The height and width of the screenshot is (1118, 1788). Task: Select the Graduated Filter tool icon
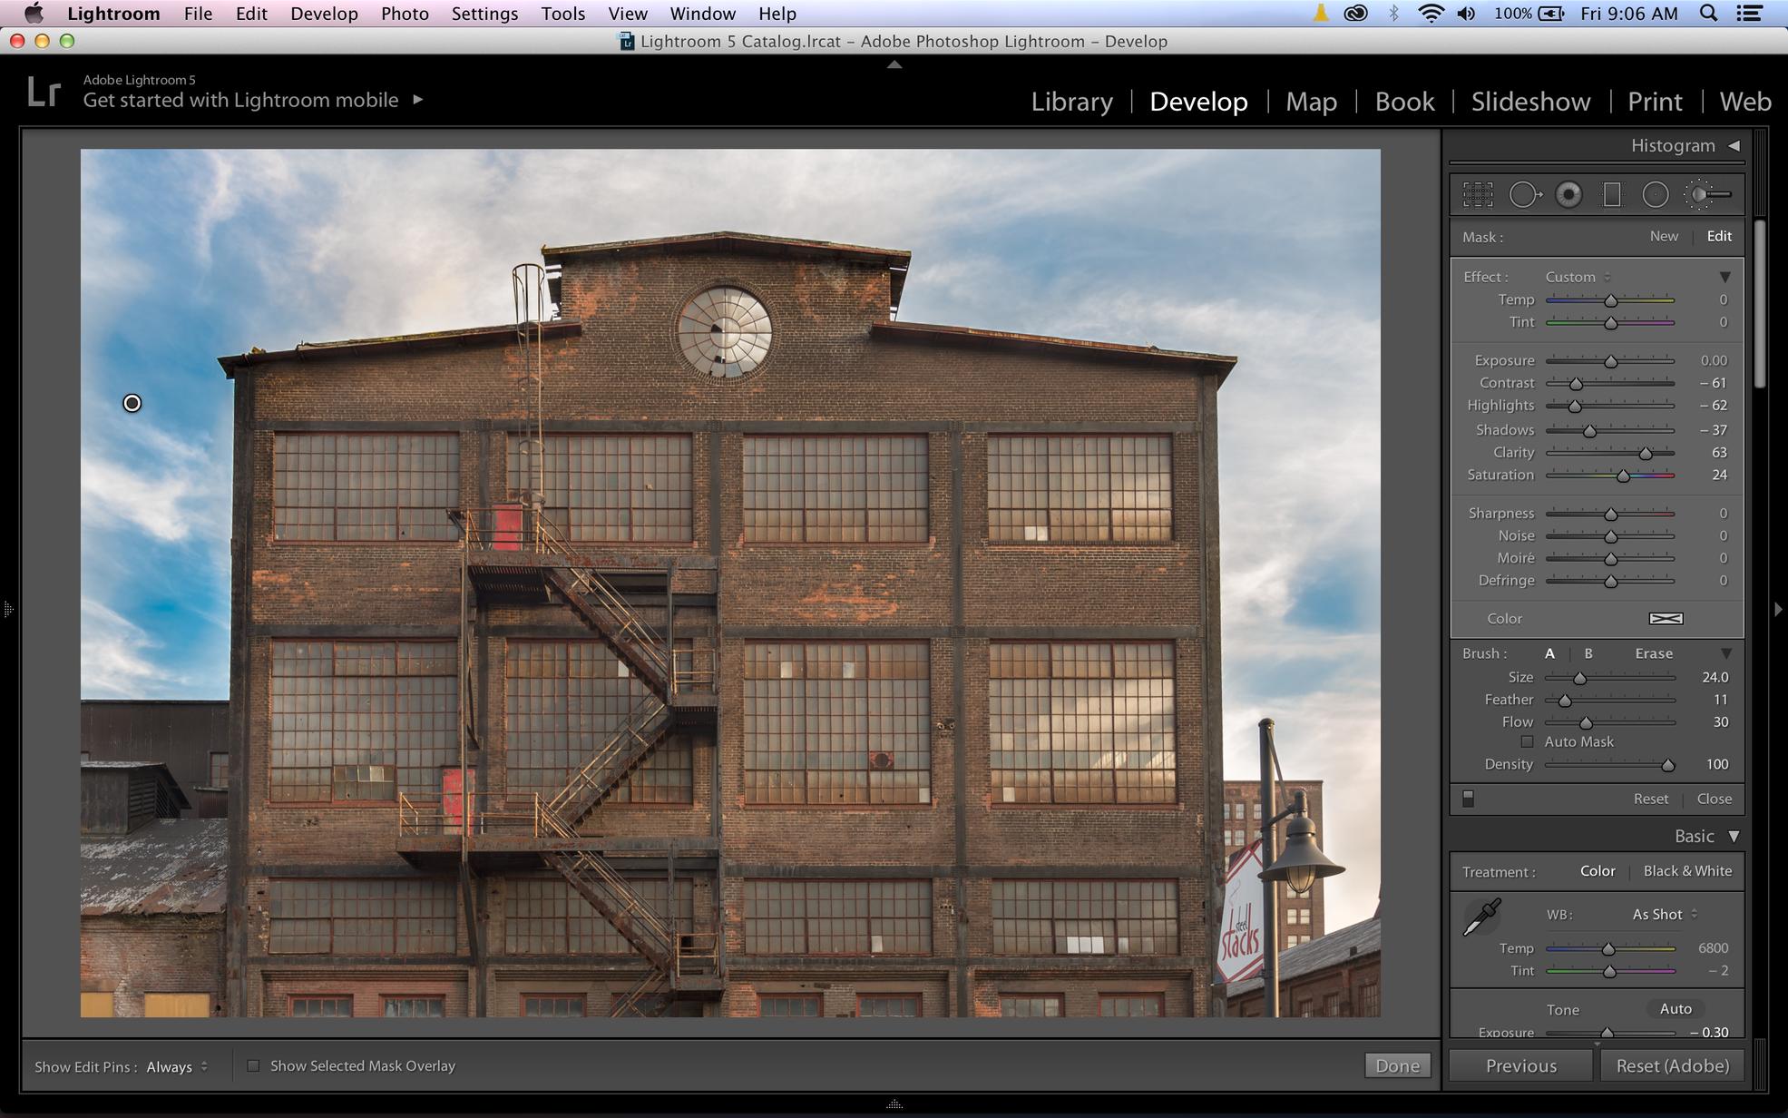coord(1612,193)
